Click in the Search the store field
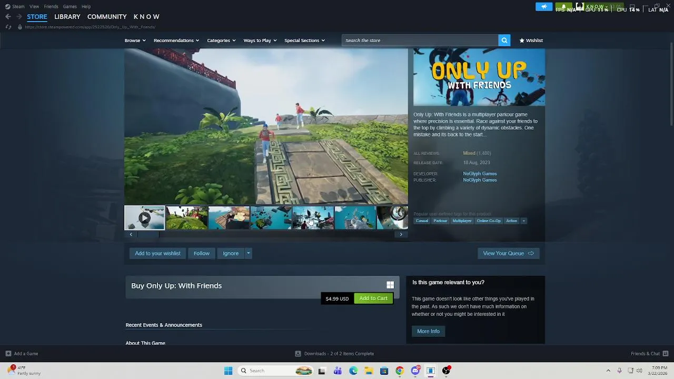674x379 pixels. 420,41
